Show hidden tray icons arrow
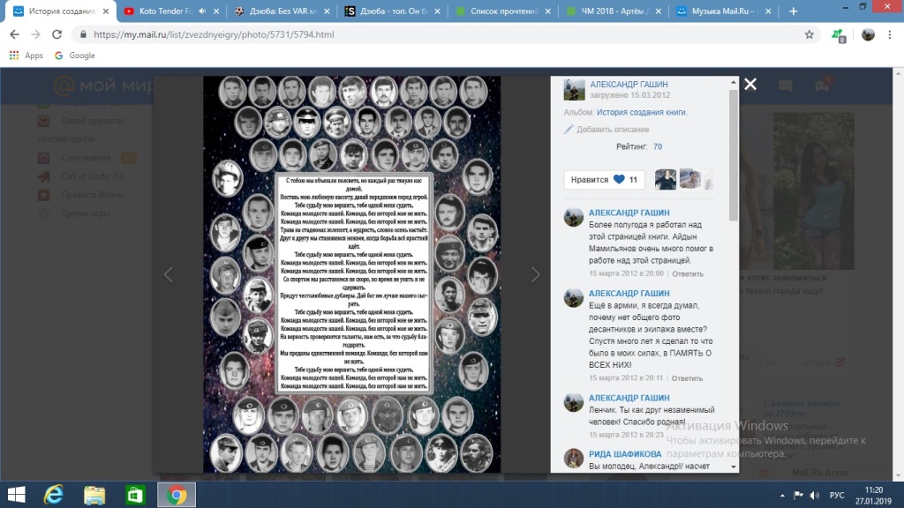Viewport: 904px width, 508px height. point(782,496)
